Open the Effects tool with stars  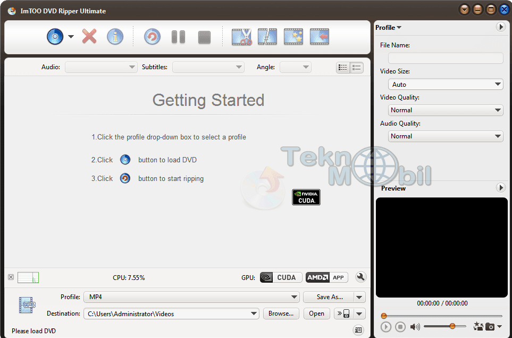(x=293, y=37)
